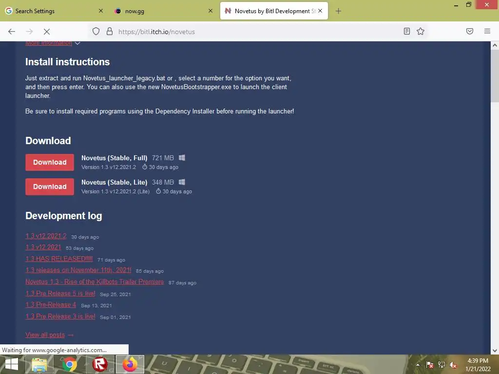
Task: Open Windows Start menu
Action: [12, 364]
